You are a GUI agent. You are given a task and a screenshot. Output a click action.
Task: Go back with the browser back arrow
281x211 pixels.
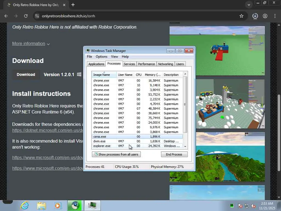[6, 16]
